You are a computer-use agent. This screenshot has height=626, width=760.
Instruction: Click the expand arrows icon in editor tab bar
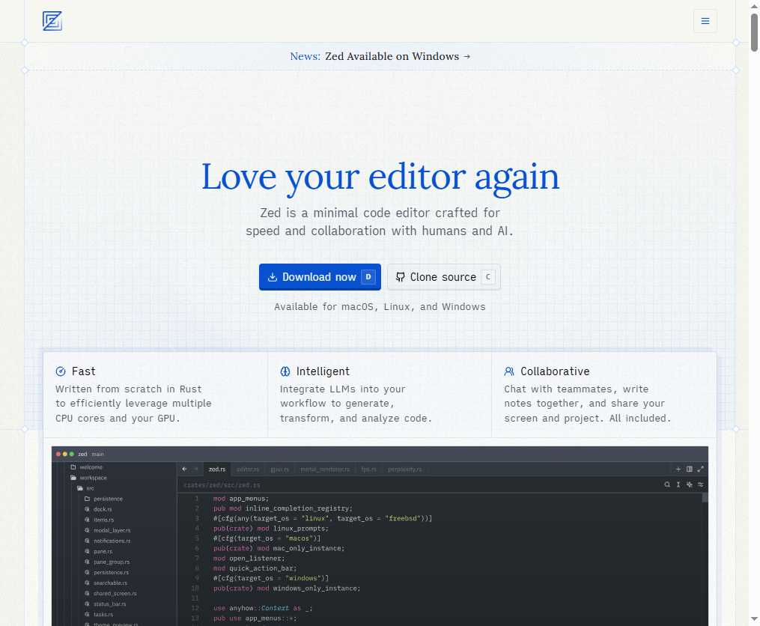[701, 469]
